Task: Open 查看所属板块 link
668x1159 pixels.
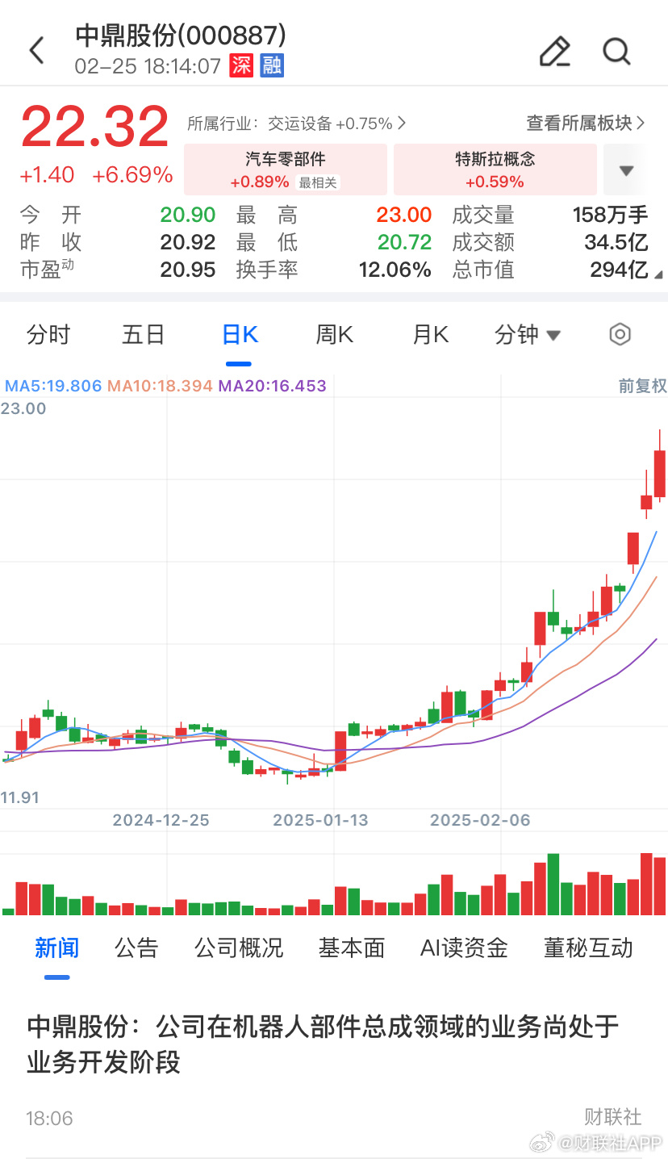Action: [586, 123]
